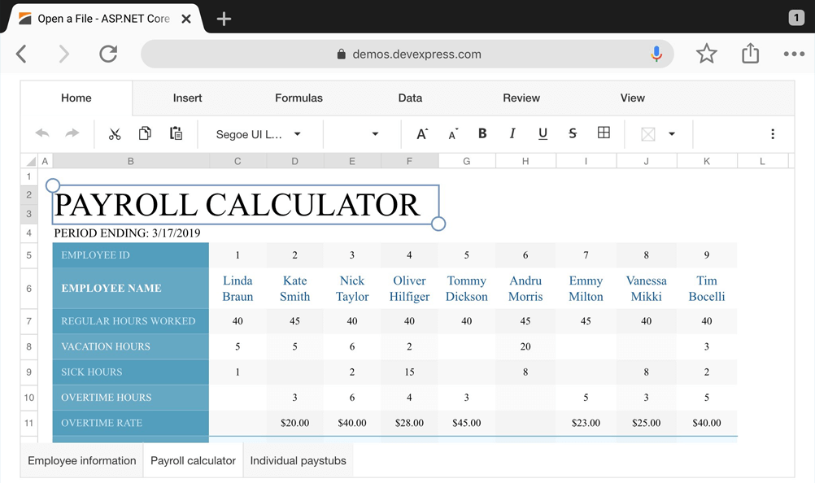The width and height of the screenshot is (815, 483).
Task: Open toolbar overflow three-dot menu
Action: point(772,134)
